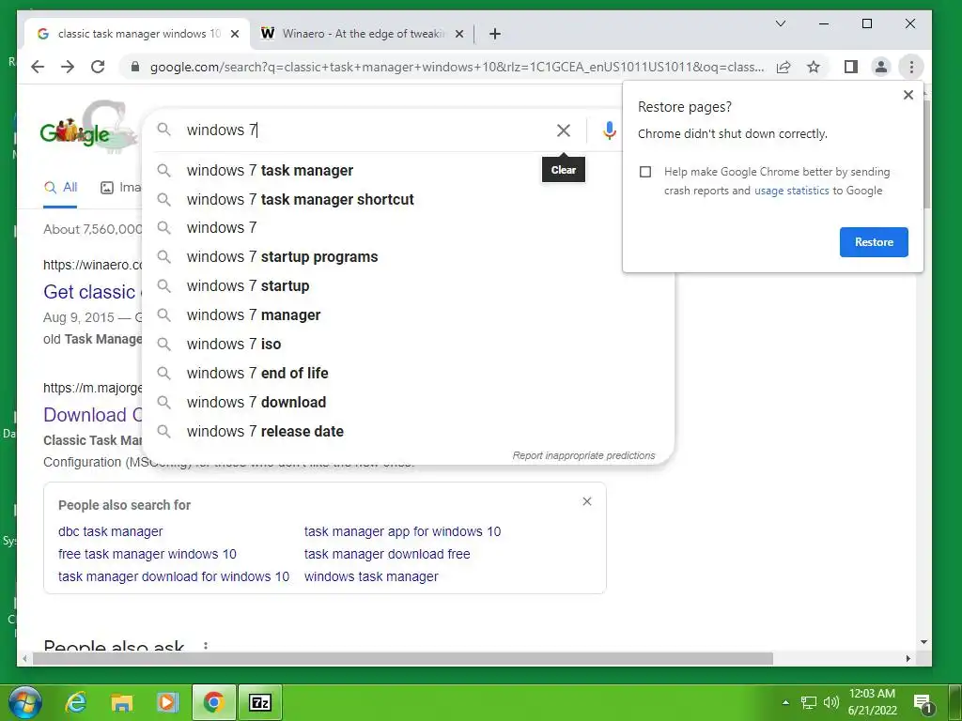Launch Internet Explorer from taskbar
Screen dimensions: 962x721
pos(76,702)
